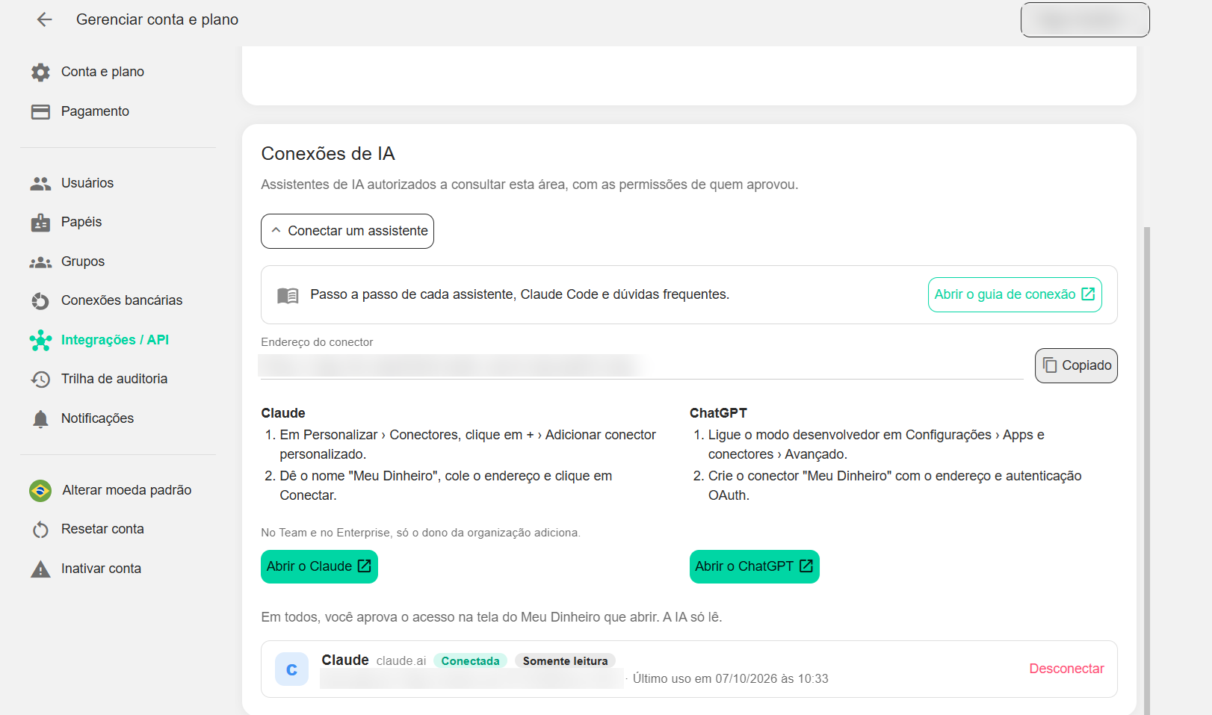Go back using the arrow icon
The width and height of the screenshot is (1212, 715).
click(x=45, y=19)
